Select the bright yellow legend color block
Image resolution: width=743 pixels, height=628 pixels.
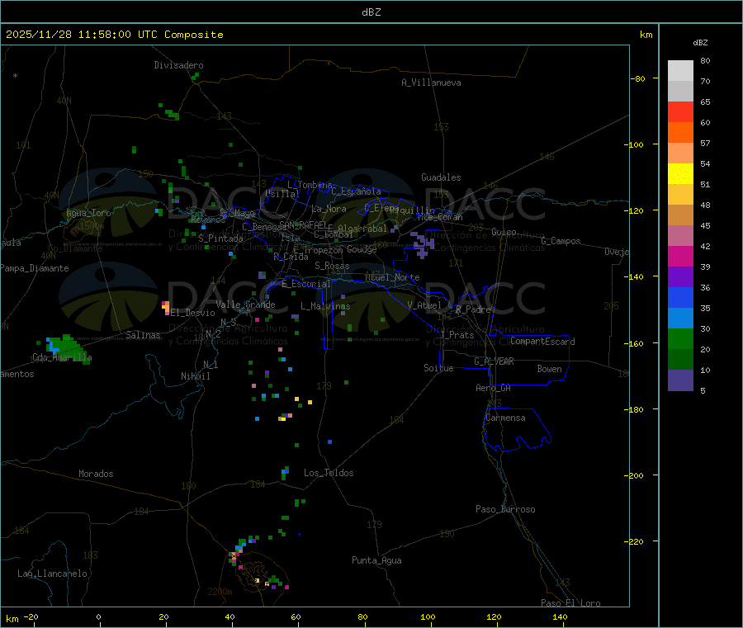click(680, 173)
